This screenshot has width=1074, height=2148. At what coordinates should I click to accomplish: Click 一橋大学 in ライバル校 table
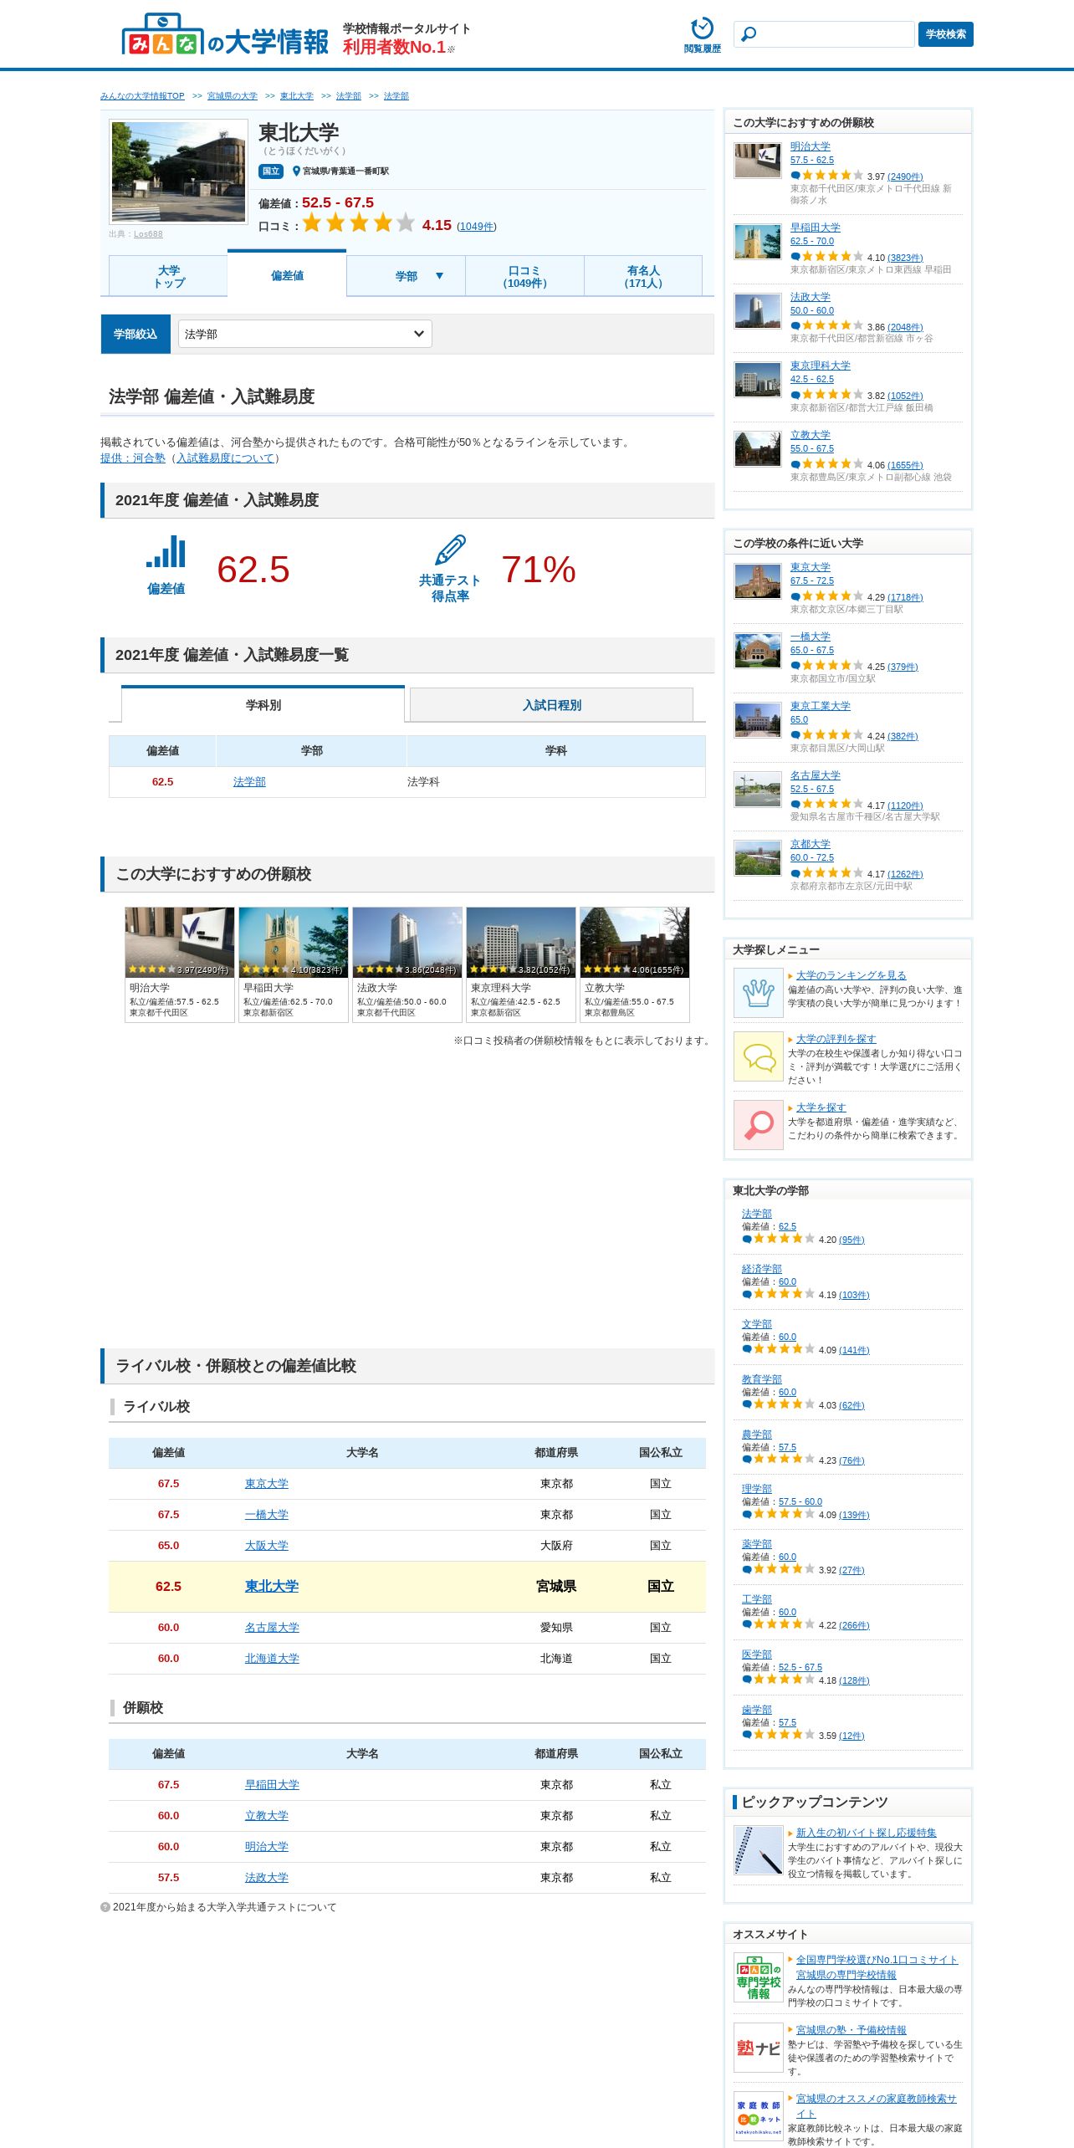point(266,1514)
